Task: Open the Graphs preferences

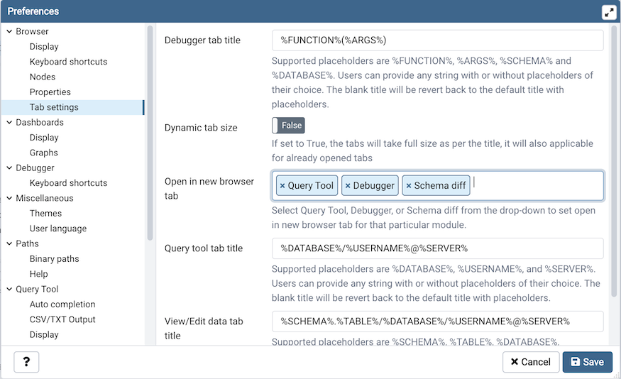Action: click(43, 153)
